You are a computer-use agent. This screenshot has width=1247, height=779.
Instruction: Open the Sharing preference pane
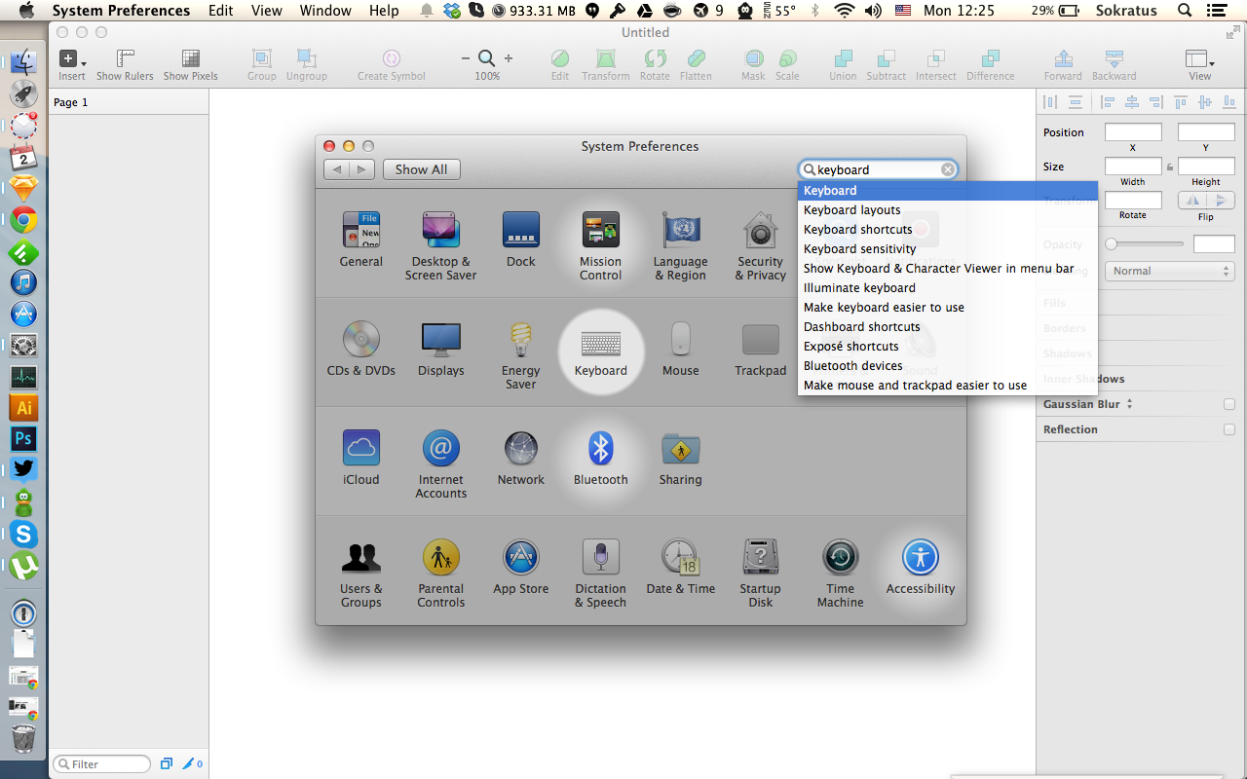(x=680, y=458)
